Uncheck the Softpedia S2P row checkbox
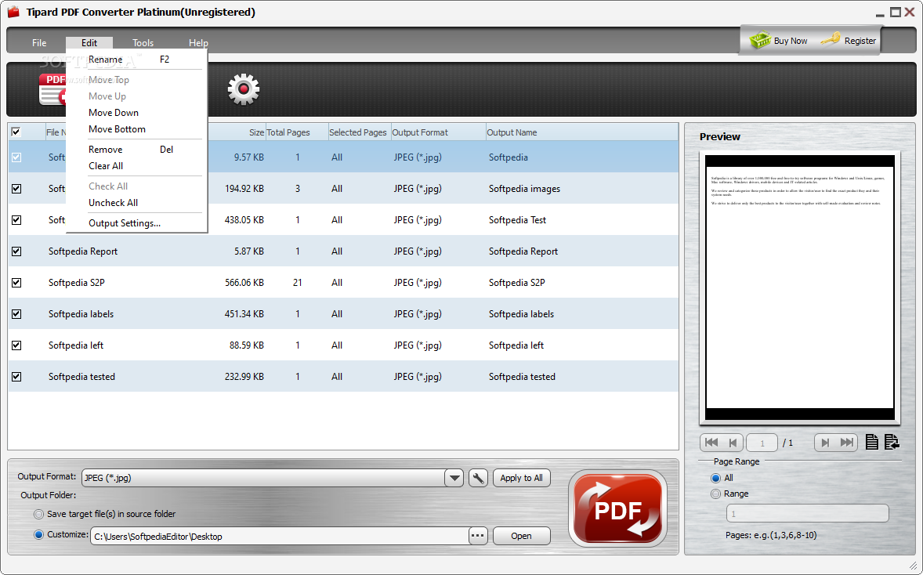Image resolution: width=923 pixels, height=575 pixels. click(16, 283)
